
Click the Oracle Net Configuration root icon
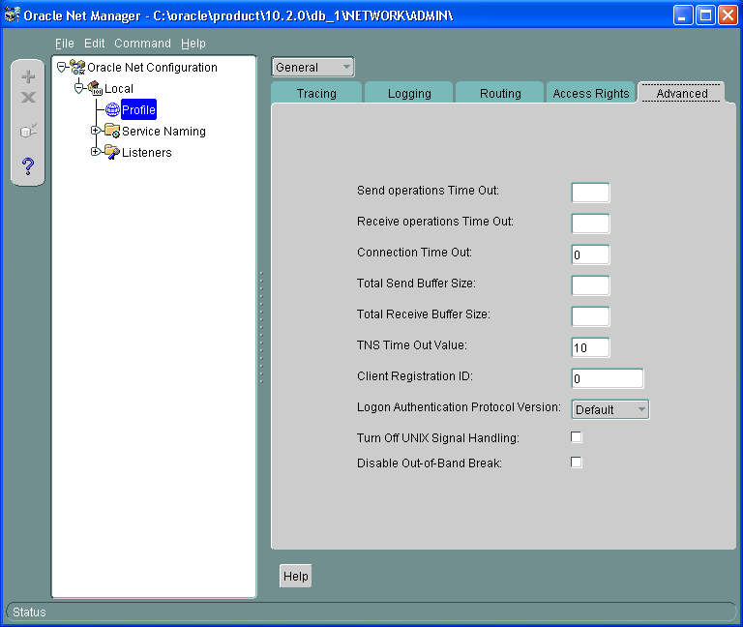[x=77, y=68]
